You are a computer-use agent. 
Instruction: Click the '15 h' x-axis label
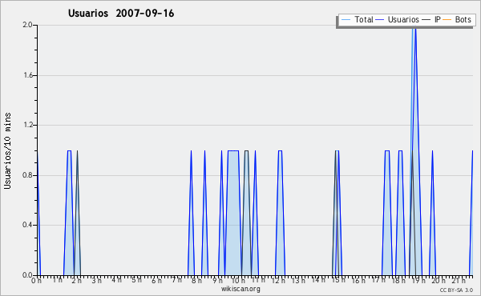[x=338, y=280]
